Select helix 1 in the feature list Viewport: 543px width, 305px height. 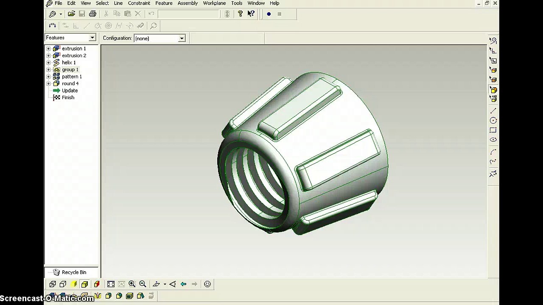(x=69, y=63)
